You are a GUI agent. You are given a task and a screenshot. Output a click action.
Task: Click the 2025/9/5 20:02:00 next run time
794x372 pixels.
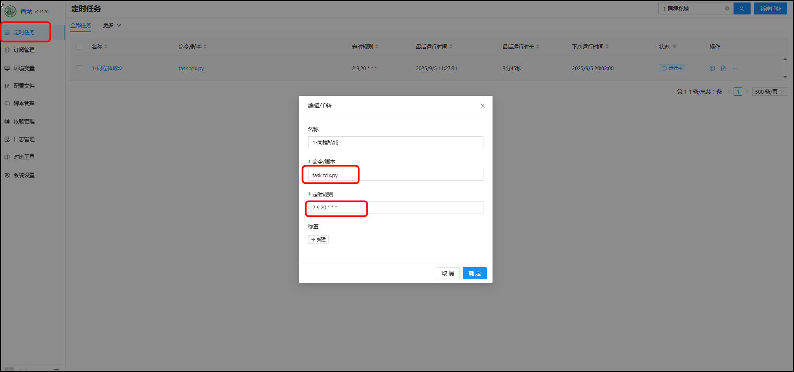coord(593,68)
